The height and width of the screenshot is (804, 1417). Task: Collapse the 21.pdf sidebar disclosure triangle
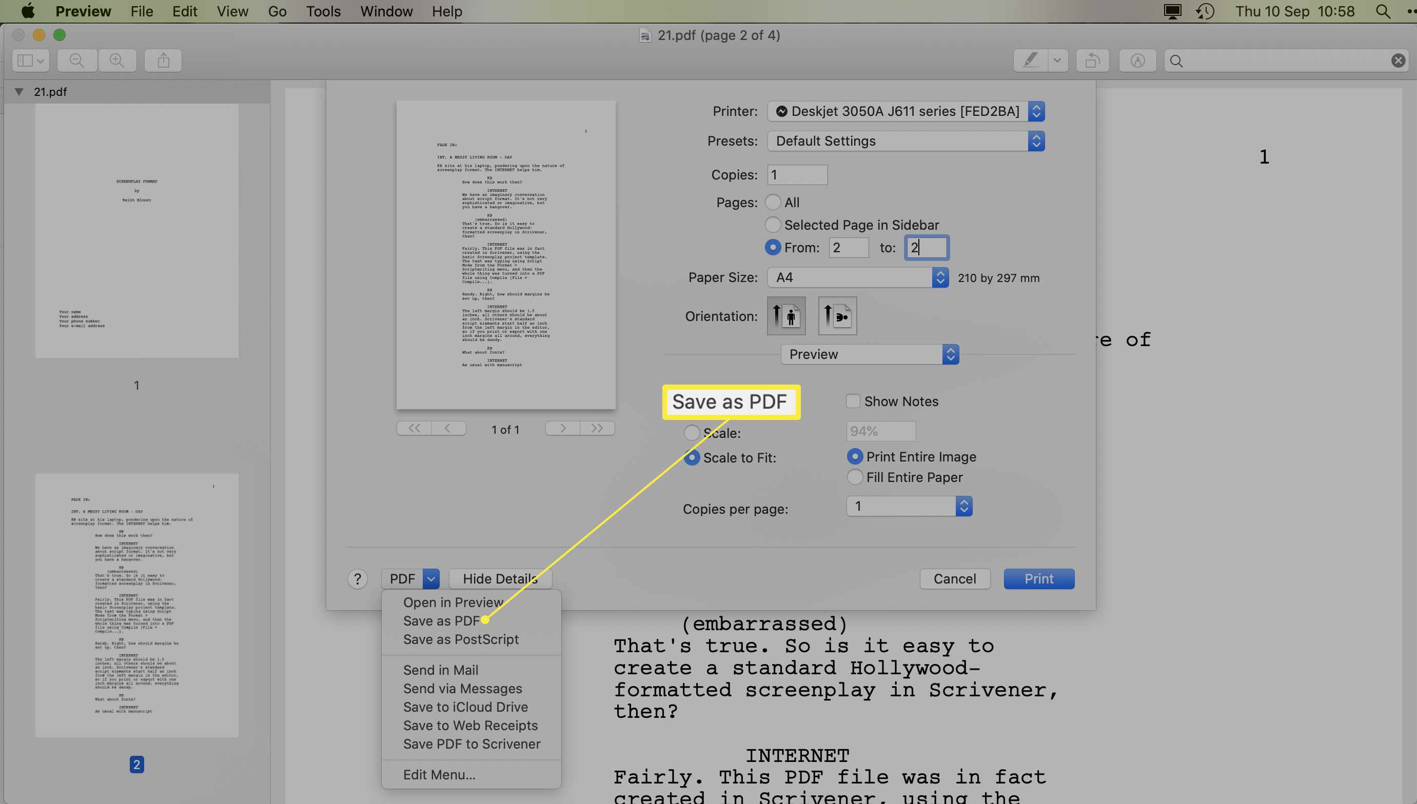tap(19, 92)
